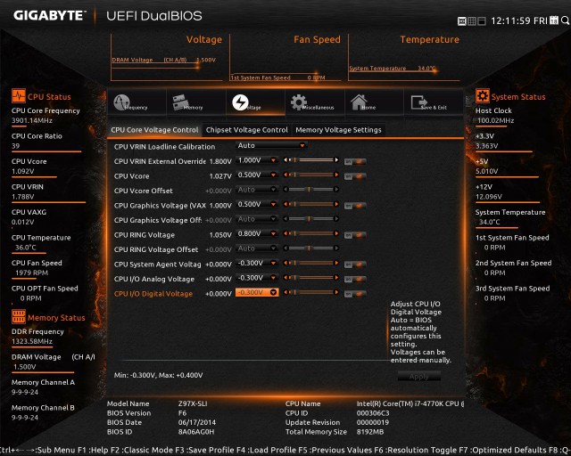
Task: Go to the Home house icon
Action: 359,102
